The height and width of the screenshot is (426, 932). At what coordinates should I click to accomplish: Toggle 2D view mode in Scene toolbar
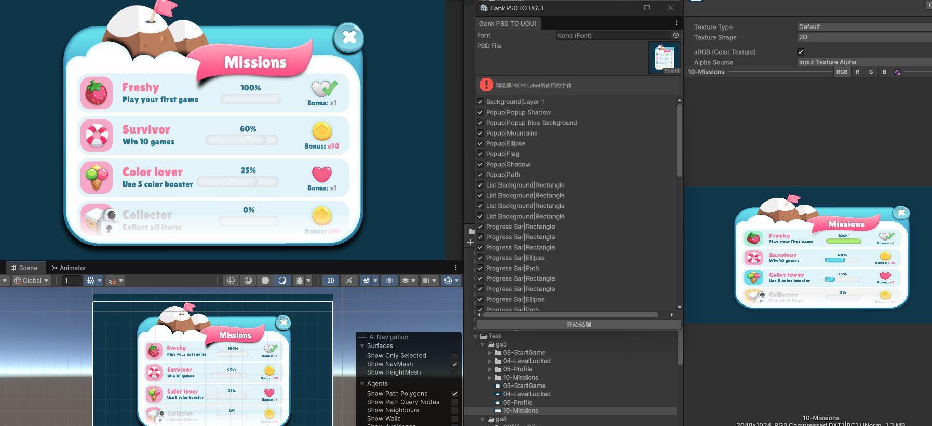(331, 281)
